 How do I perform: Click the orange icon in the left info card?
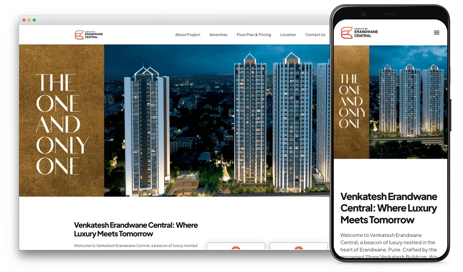[236, 248]
